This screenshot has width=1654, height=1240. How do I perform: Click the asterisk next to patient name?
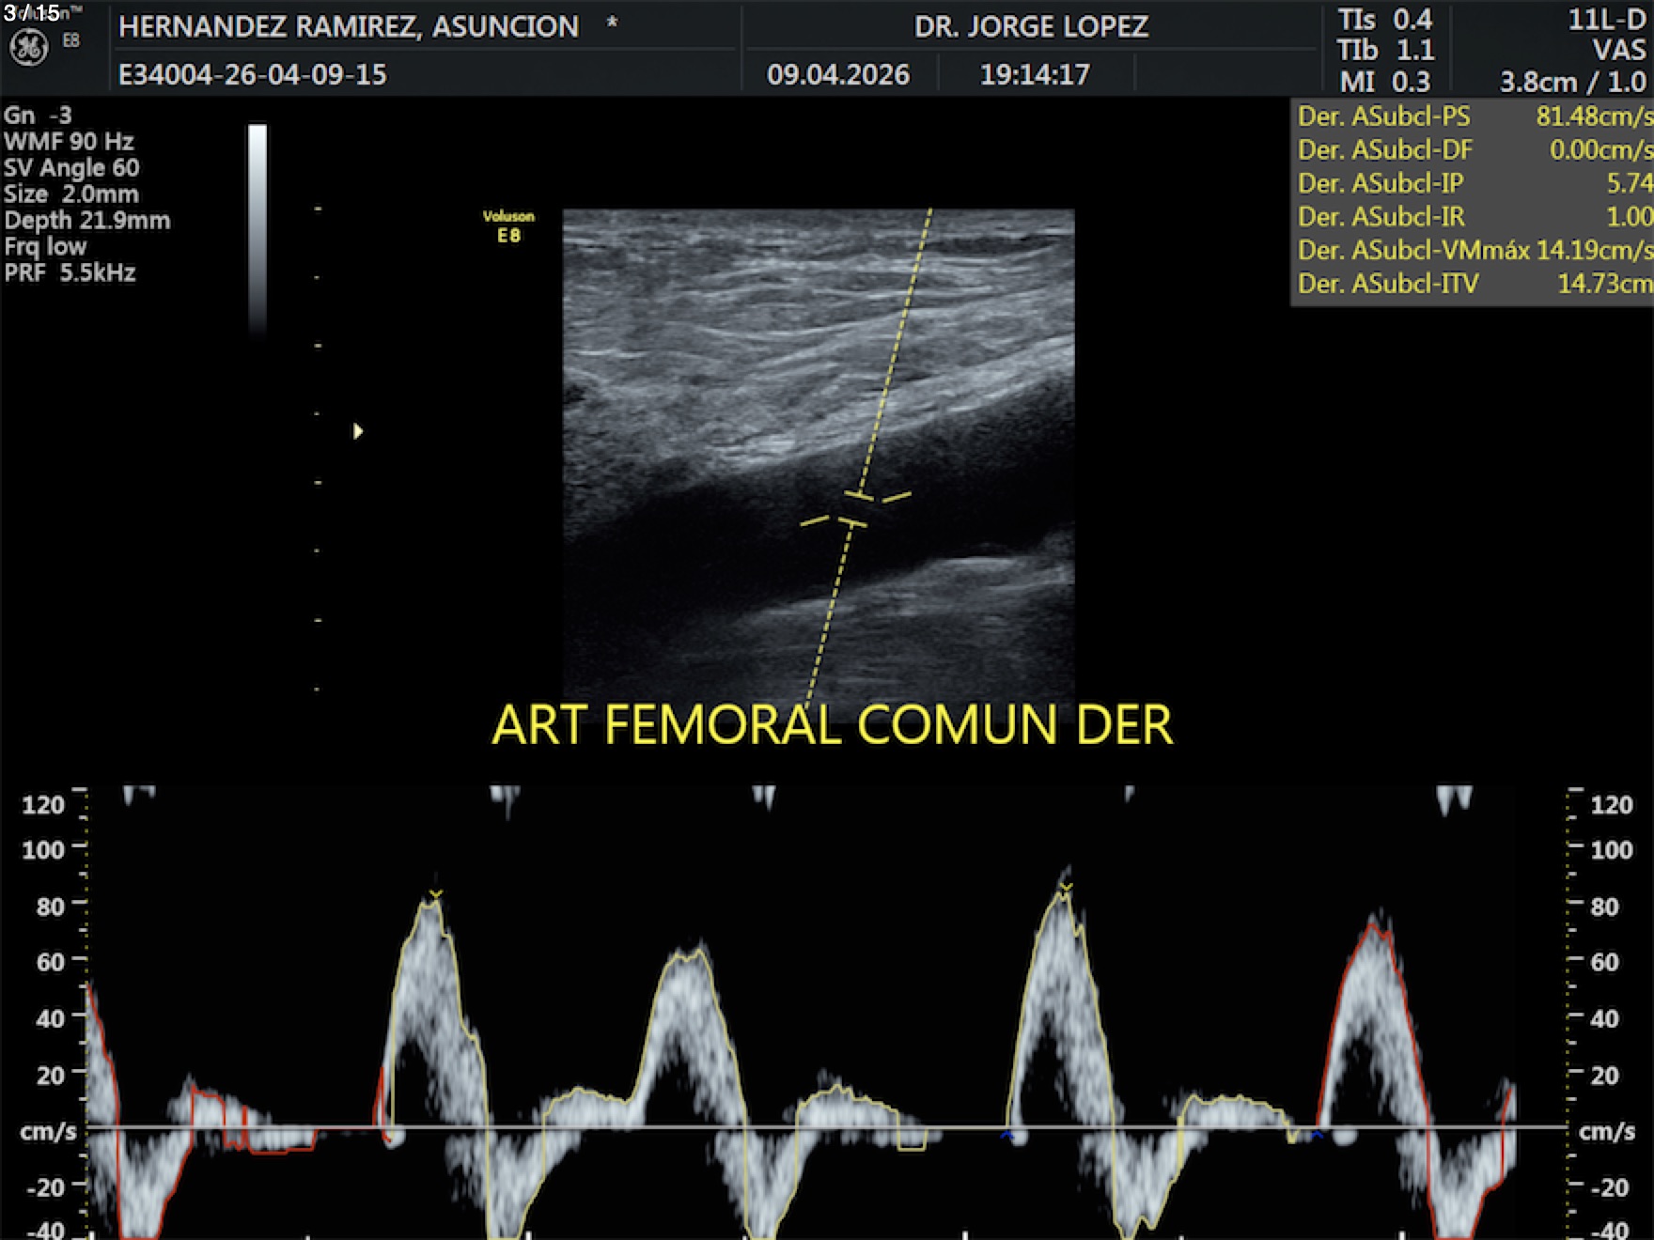612,24
